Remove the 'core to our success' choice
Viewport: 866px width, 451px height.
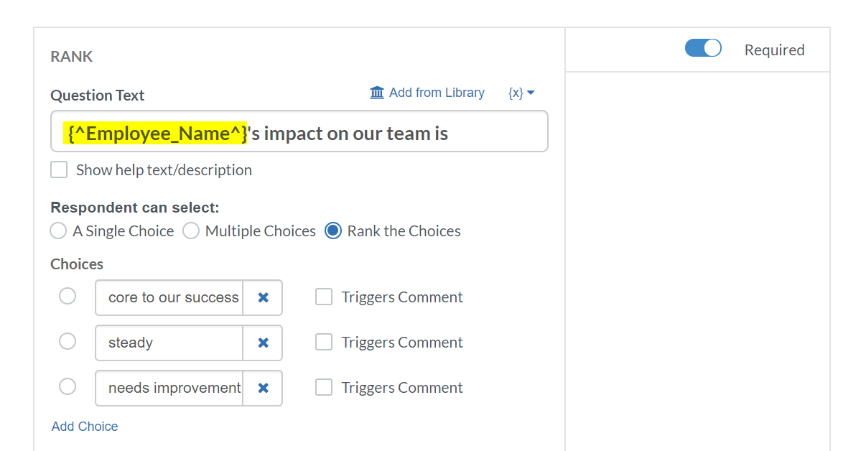(x=263, y=297)
